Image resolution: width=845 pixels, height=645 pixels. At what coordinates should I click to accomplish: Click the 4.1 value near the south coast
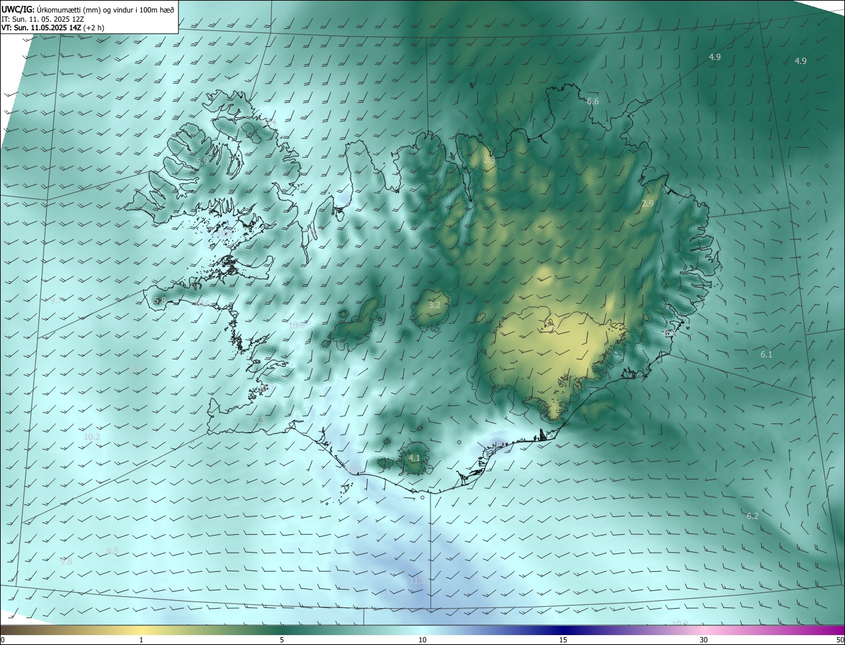point(414,458)
